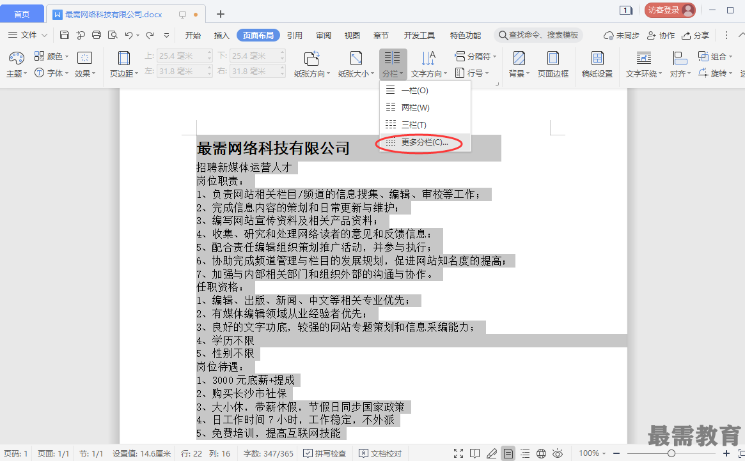745x461 pixels.
Task: Expand quick access toolbar customize arrow
Action: (166, 35)
